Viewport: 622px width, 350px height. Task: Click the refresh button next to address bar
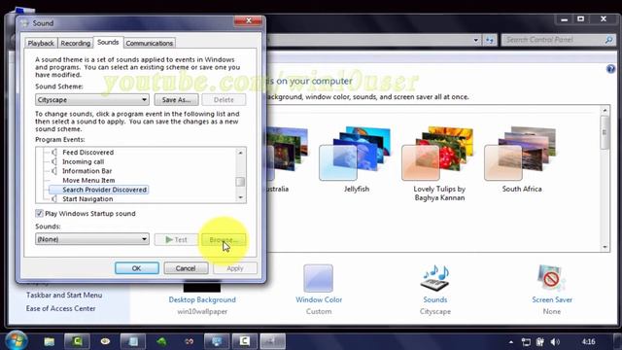point(490,40)
